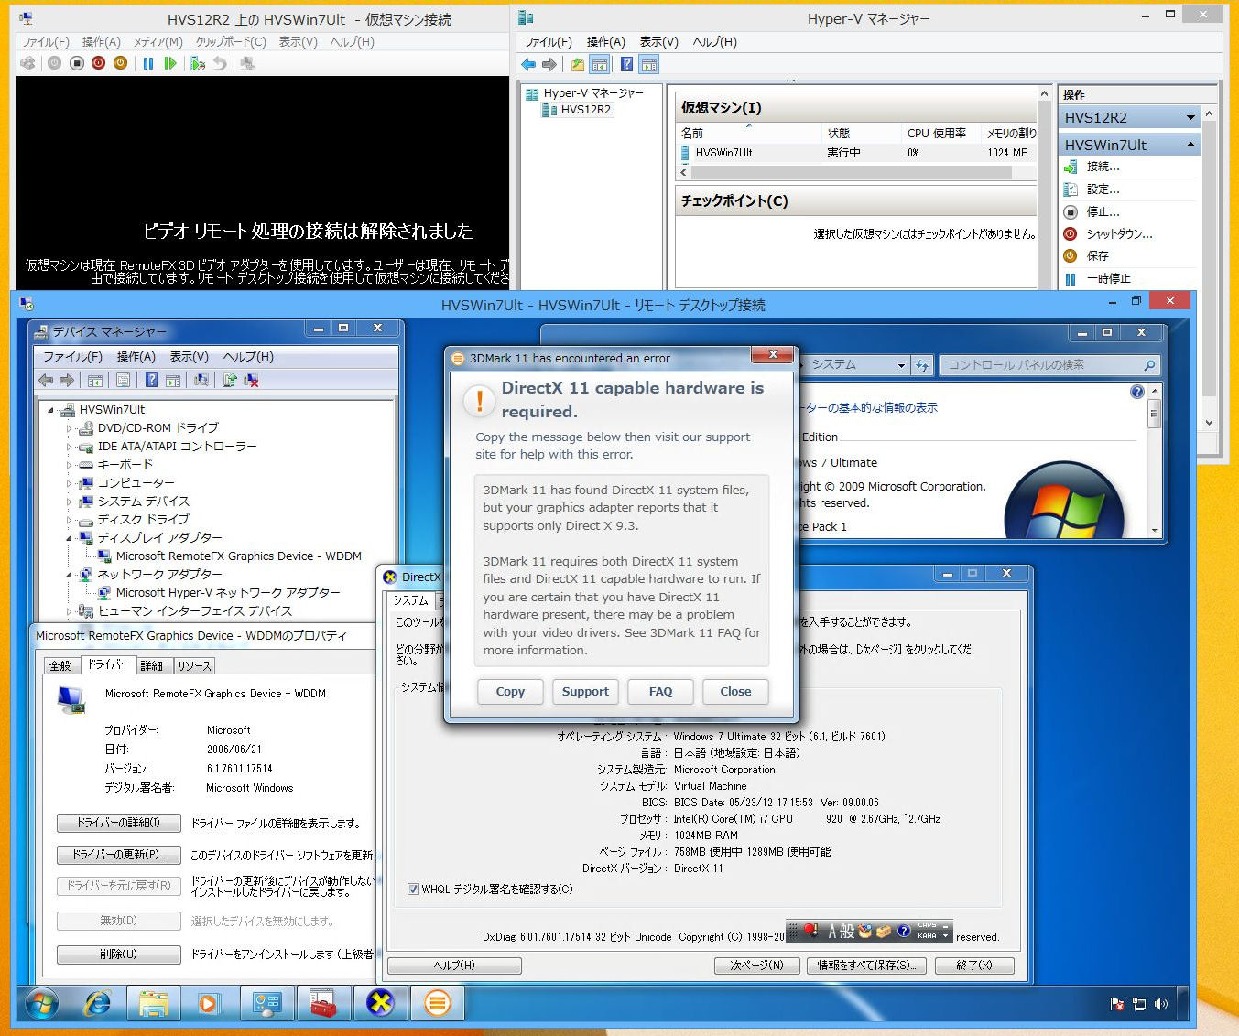Expand IDE ATA/ATAPI コントローラー node
1239x1036 pixels.
(69, 447)
